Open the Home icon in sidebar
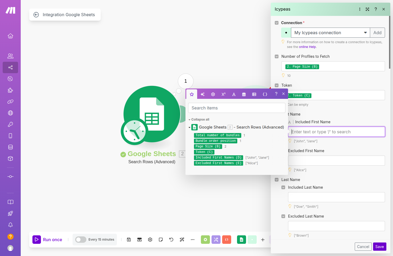 tap(10, 36)
